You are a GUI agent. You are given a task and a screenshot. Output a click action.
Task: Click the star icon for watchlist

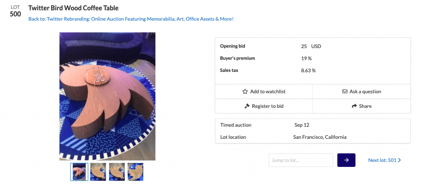pyautogui.click(x=245, y=92)
